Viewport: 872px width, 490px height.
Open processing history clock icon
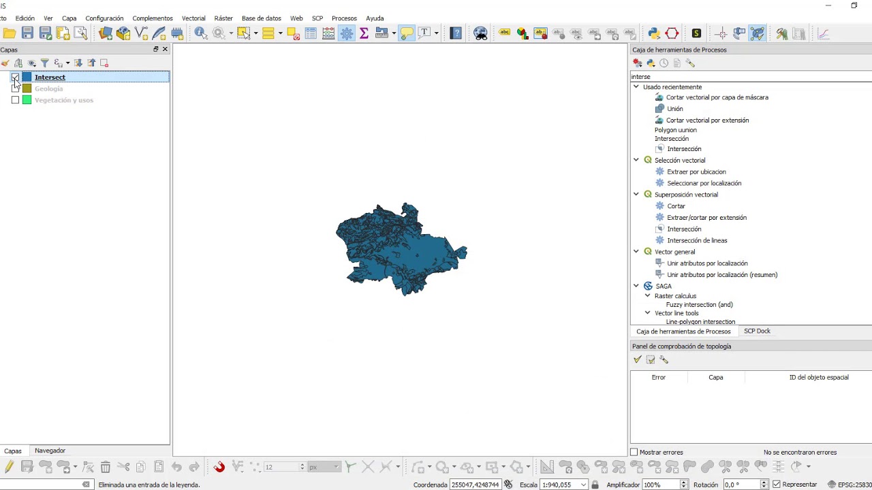point(664,63)
